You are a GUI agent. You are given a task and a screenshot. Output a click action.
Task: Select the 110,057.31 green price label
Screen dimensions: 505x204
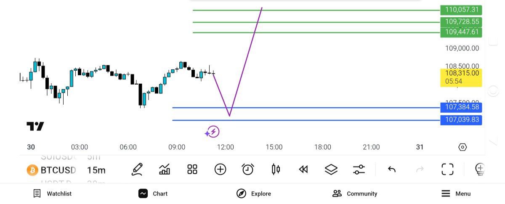(461, 10)
